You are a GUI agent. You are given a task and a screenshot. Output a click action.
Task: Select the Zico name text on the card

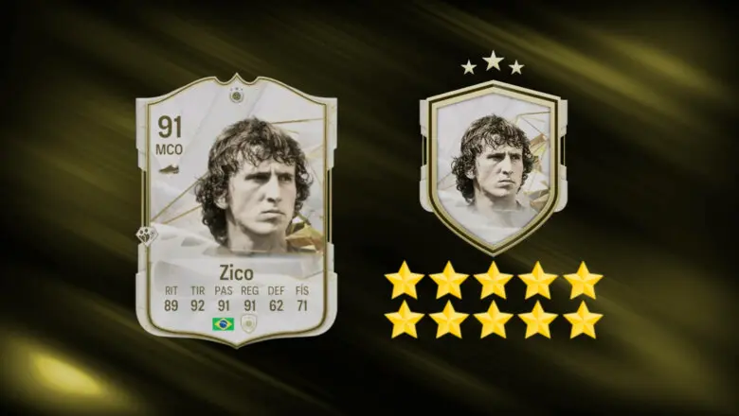pyautogui.click(x=236, y=272)
